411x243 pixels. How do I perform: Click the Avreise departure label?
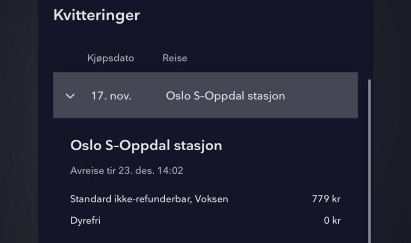click(x=84, y=171)
